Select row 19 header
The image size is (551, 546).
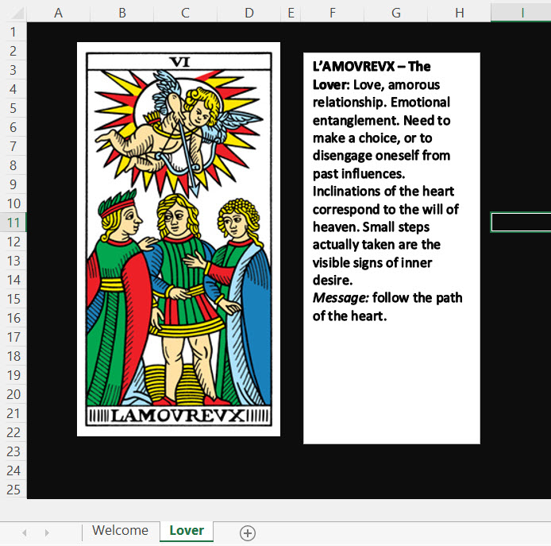[13, 375]
